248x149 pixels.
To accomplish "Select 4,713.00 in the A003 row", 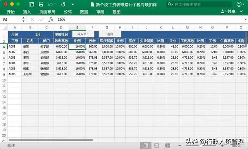I will click(x=187, y=58).
